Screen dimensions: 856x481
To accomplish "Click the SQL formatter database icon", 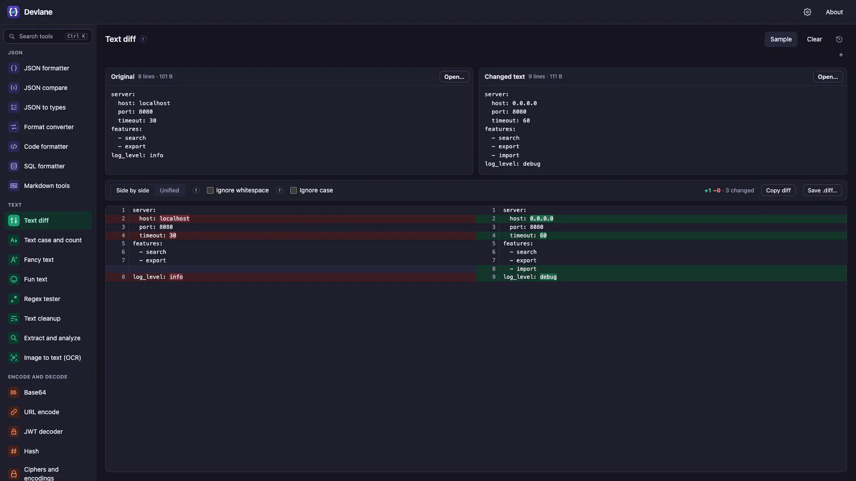I will 14,166.
